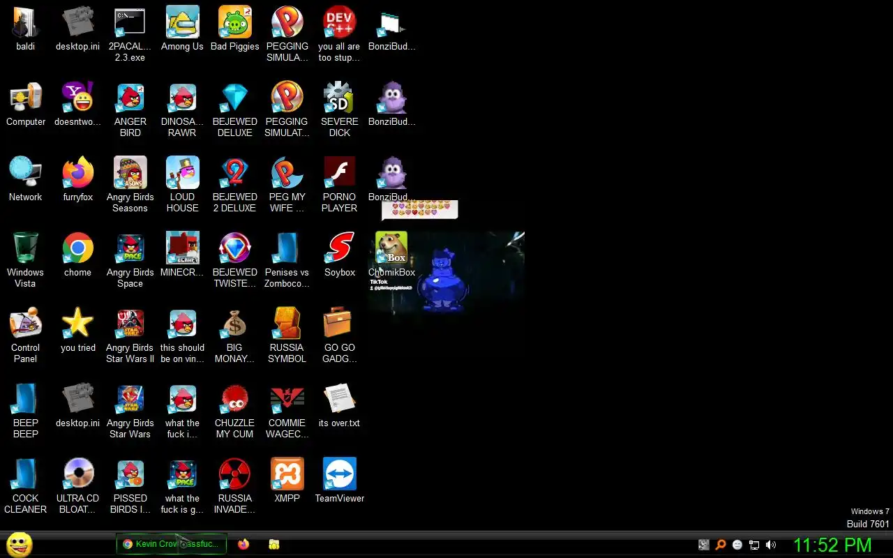Select the MINECR... desktop icon
Image resolution: width=893 pixels, height=558 pixels.
click(x=182, y=248)
